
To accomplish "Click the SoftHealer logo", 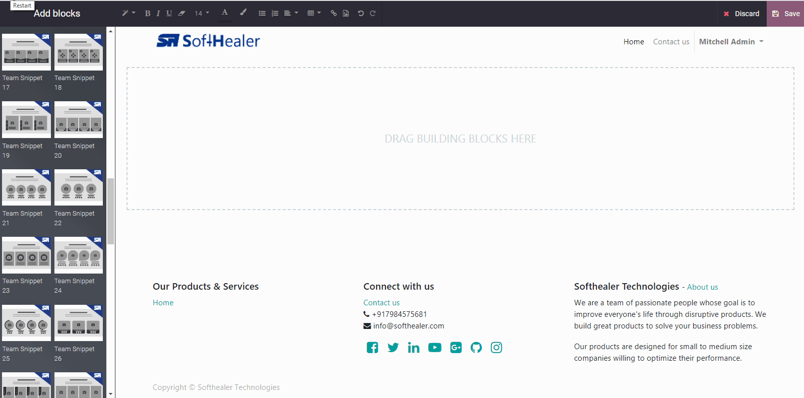I will [x=208, y=41].
